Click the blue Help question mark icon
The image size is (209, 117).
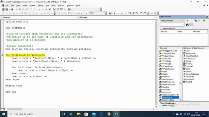69,9
